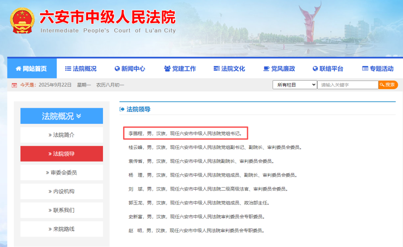Viewport: 403px width, 247px height.
Task: Click the national emblem logo
Action: coord(22,21)
